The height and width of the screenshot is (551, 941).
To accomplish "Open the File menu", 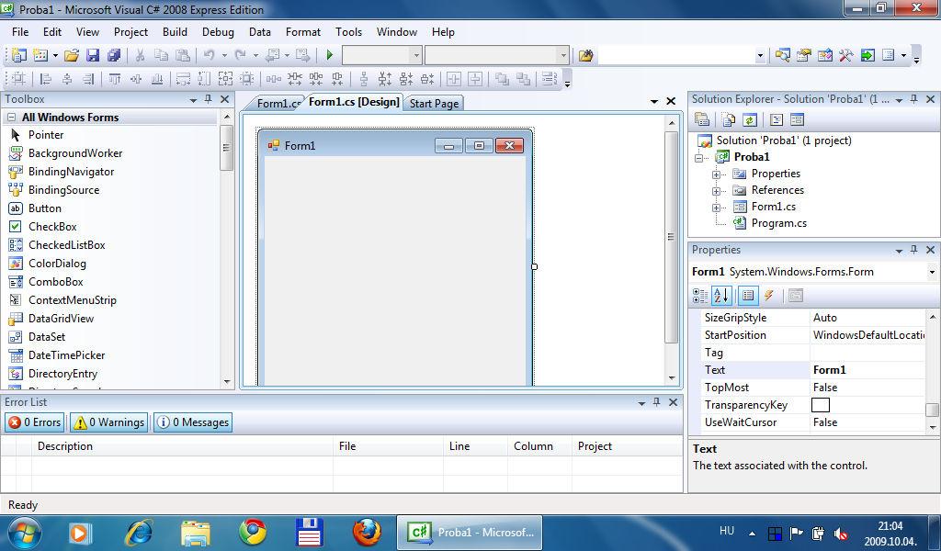I will click(20, 32).
